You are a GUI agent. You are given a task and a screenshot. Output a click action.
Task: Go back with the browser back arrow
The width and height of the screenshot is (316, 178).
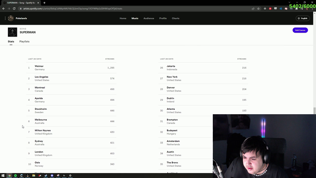(3, 9)
